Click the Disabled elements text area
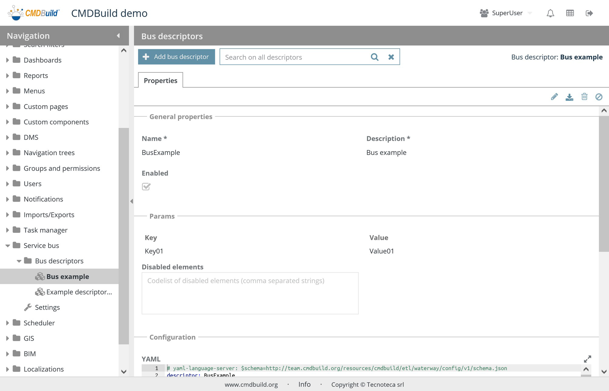This screenshot has height=391, width=609. tap(250, 293)
